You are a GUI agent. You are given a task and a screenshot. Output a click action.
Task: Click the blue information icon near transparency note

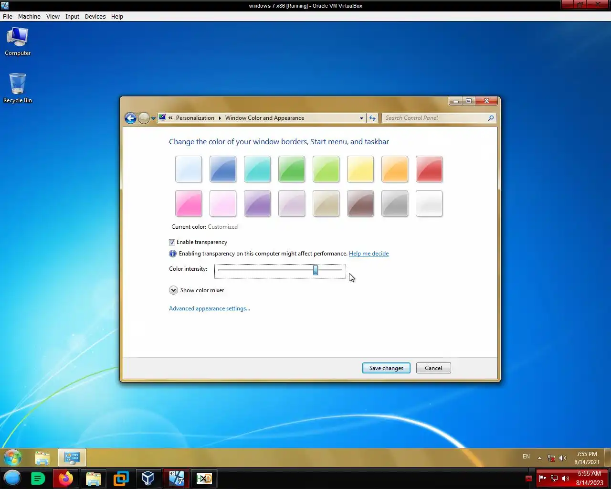point(173,254)
